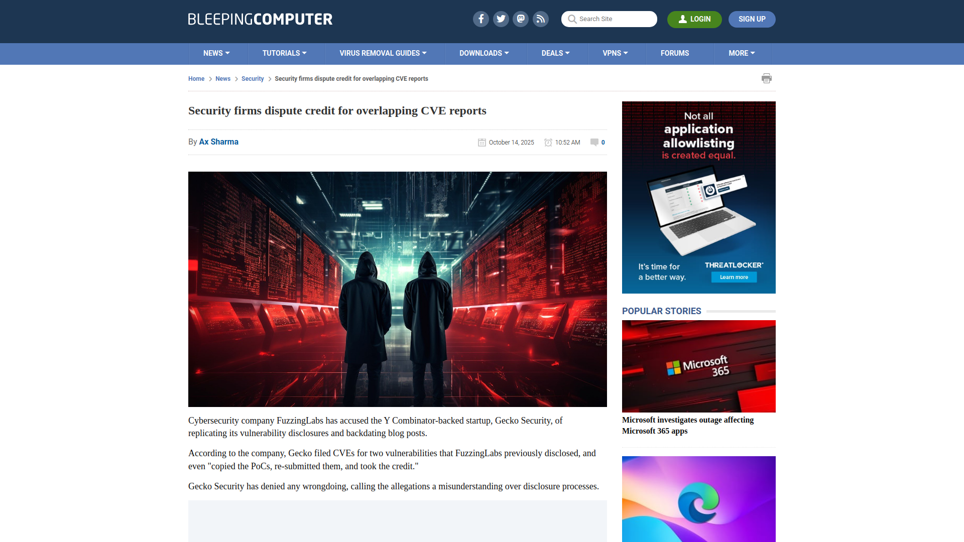This screenshot has width=964, height=542.
Task: Expand the Tutorials dropdown menu
Action: [x=284, y=53]
